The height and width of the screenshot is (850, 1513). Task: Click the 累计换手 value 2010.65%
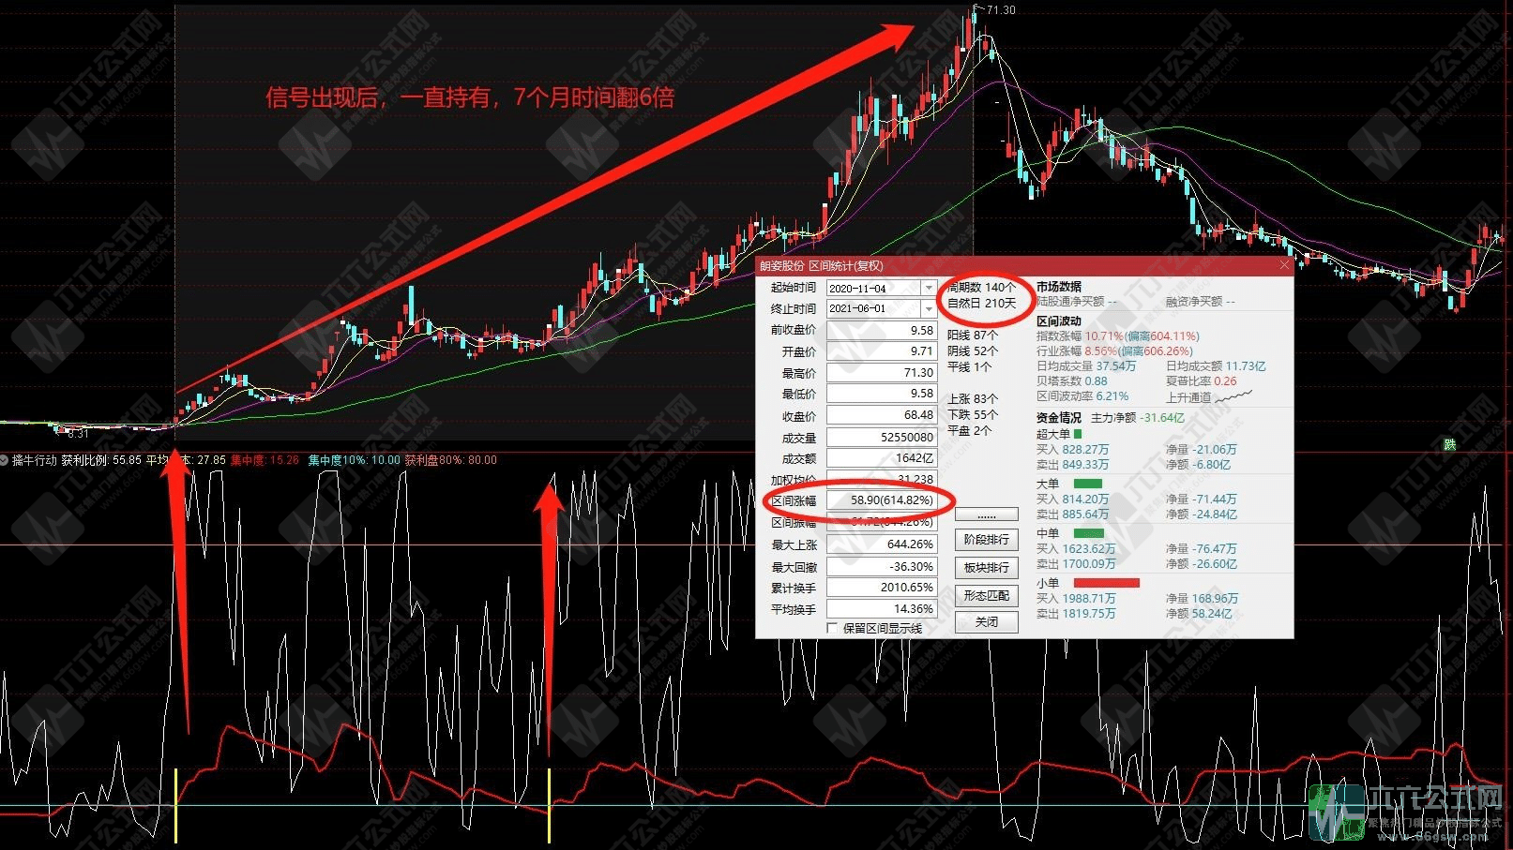click(x=881, y=589)
